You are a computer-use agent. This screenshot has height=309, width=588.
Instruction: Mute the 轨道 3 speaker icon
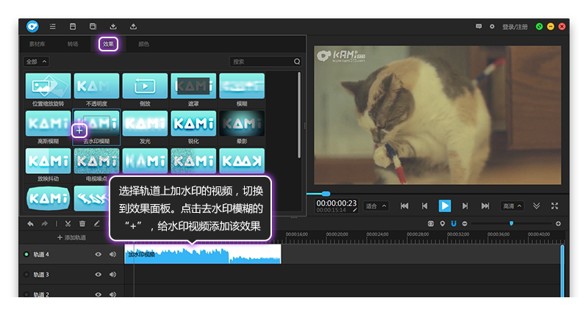click(x=112, y=275)
